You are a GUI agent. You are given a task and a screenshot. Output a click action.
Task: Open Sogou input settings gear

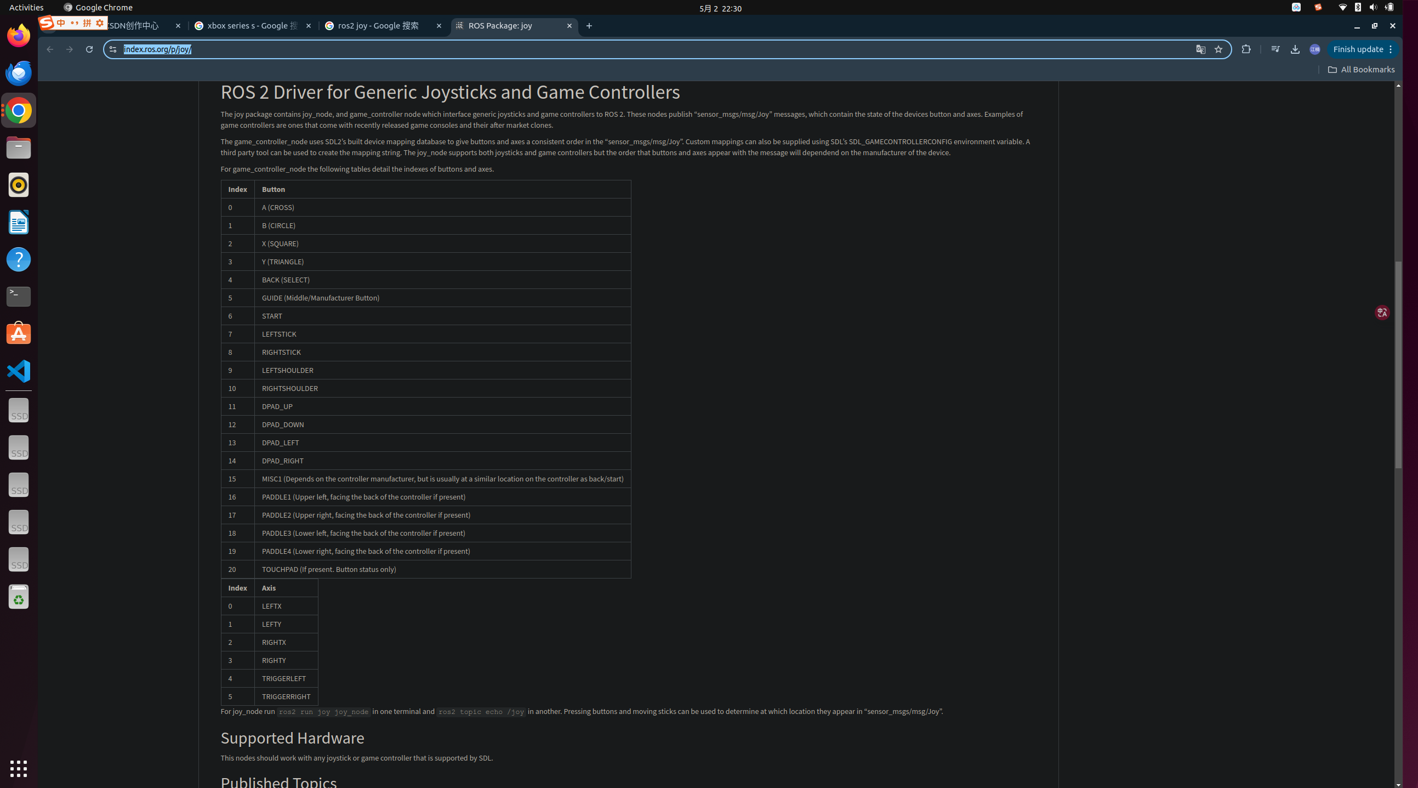[100, 23]
